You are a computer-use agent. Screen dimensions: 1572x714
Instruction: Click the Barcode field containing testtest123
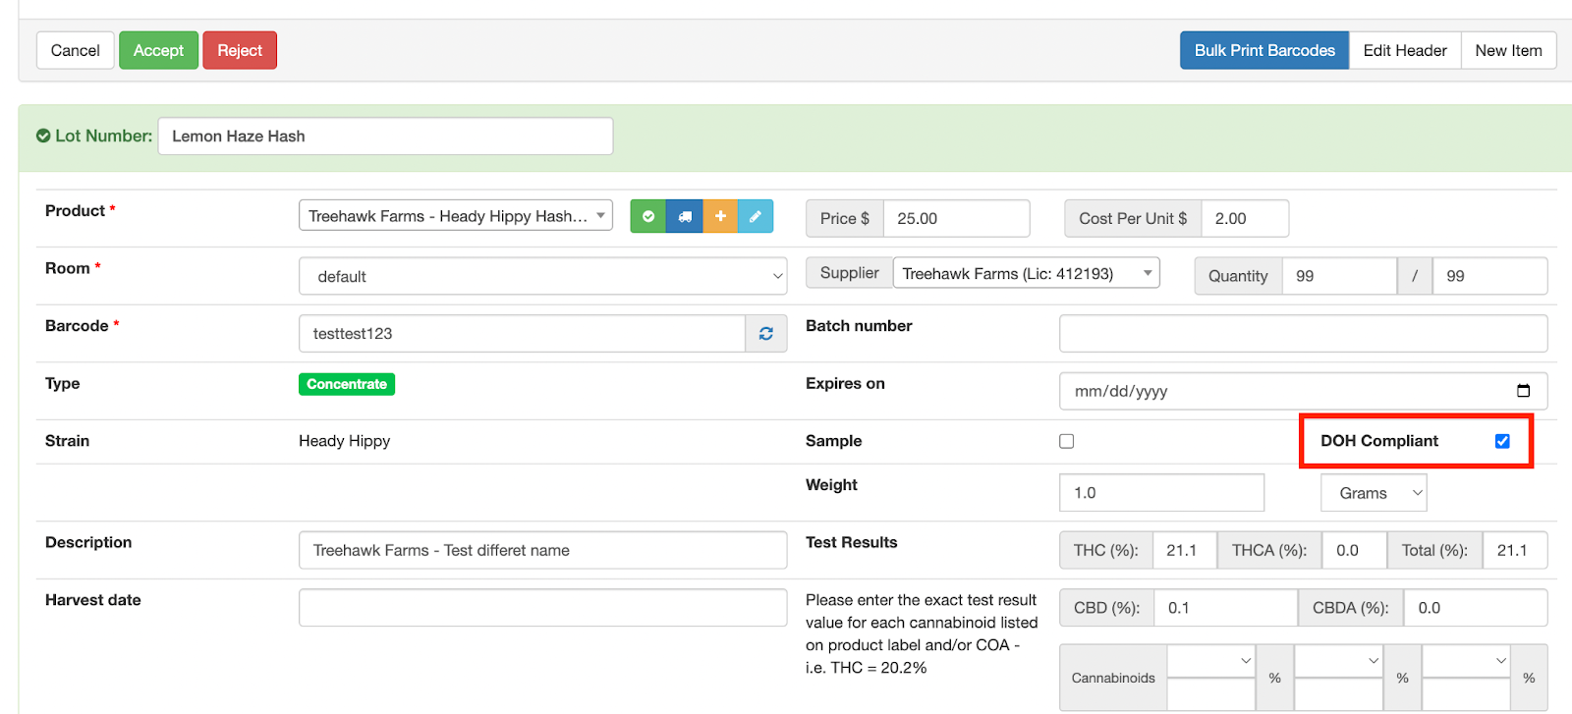pyautogui.click(x=522, y=334)
